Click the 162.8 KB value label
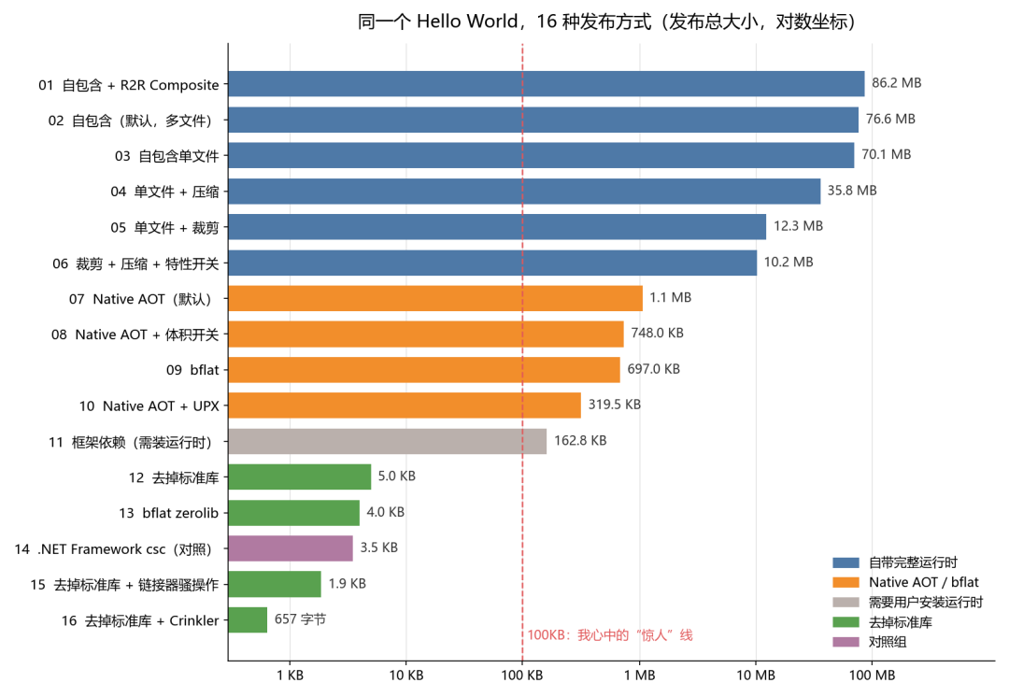Screen dimensions: 1009x697 (x=580, y=440)
